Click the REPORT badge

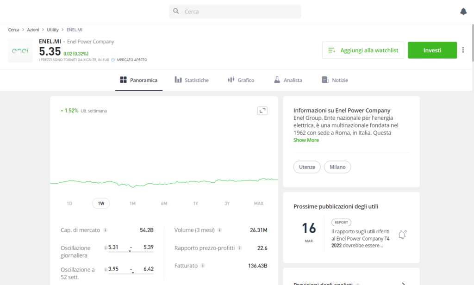pyautogui.click(x=341, y=223)
